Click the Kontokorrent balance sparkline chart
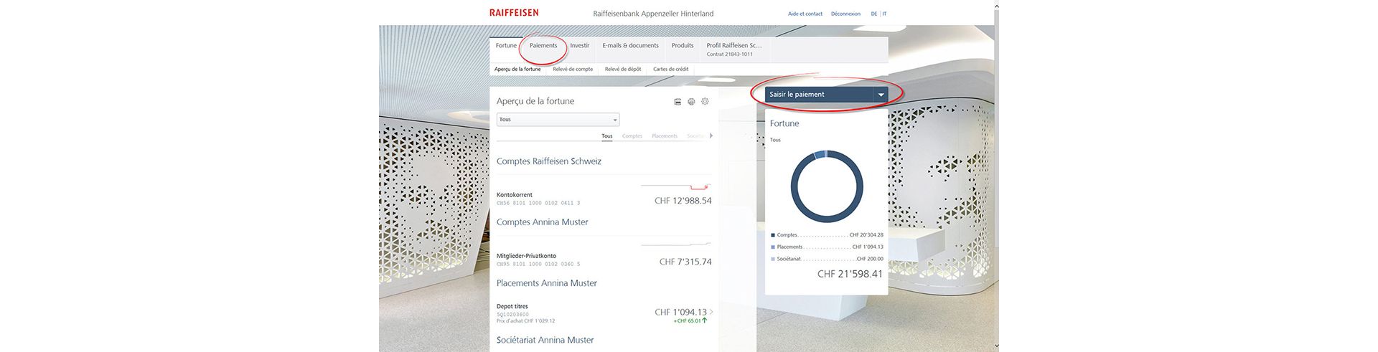This screenshot has width=1378, height=352. point(675,186)
